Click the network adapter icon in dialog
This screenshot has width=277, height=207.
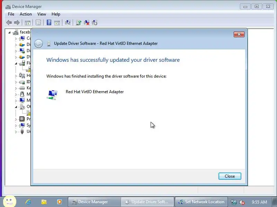pyautogui.click(x=52, y=95)
